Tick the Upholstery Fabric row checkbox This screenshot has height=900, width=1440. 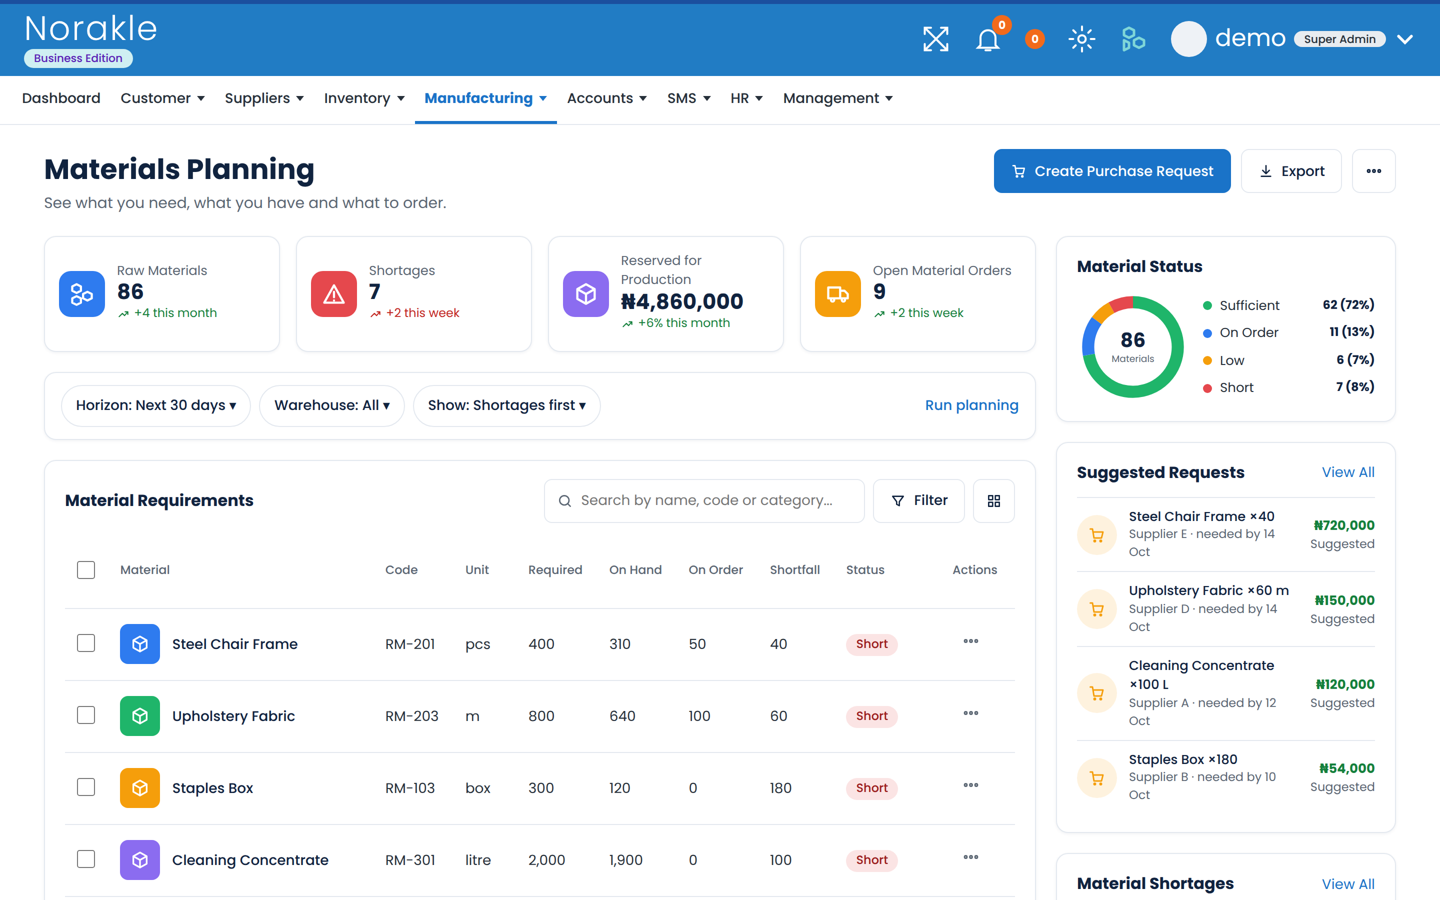86,715
